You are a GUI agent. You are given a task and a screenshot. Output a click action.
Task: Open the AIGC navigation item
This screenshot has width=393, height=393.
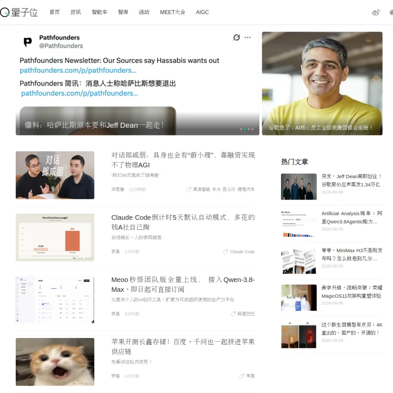[202, 12]
